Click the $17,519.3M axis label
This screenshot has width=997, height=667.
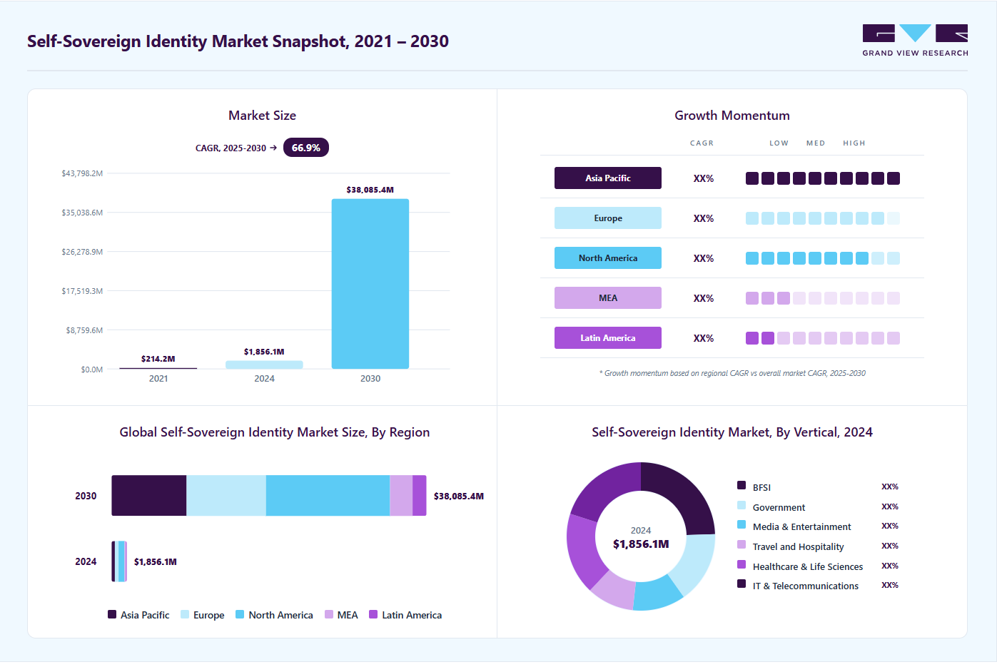82,291
